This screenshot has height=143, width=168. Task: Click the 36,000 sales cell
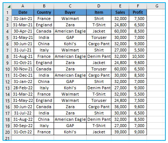[120, 107]
